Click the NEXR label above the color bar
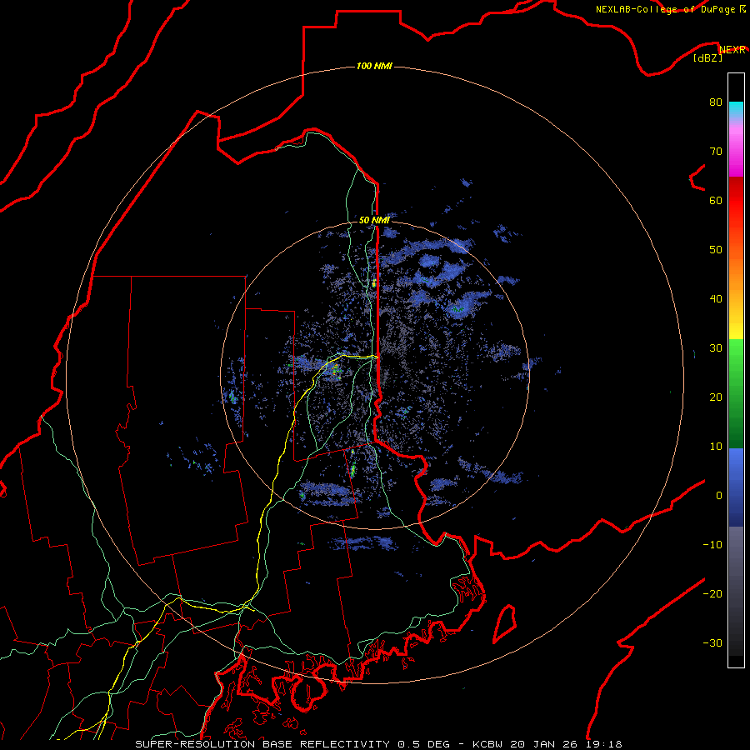This screenshot has height=750, width=750. point(732,50)
